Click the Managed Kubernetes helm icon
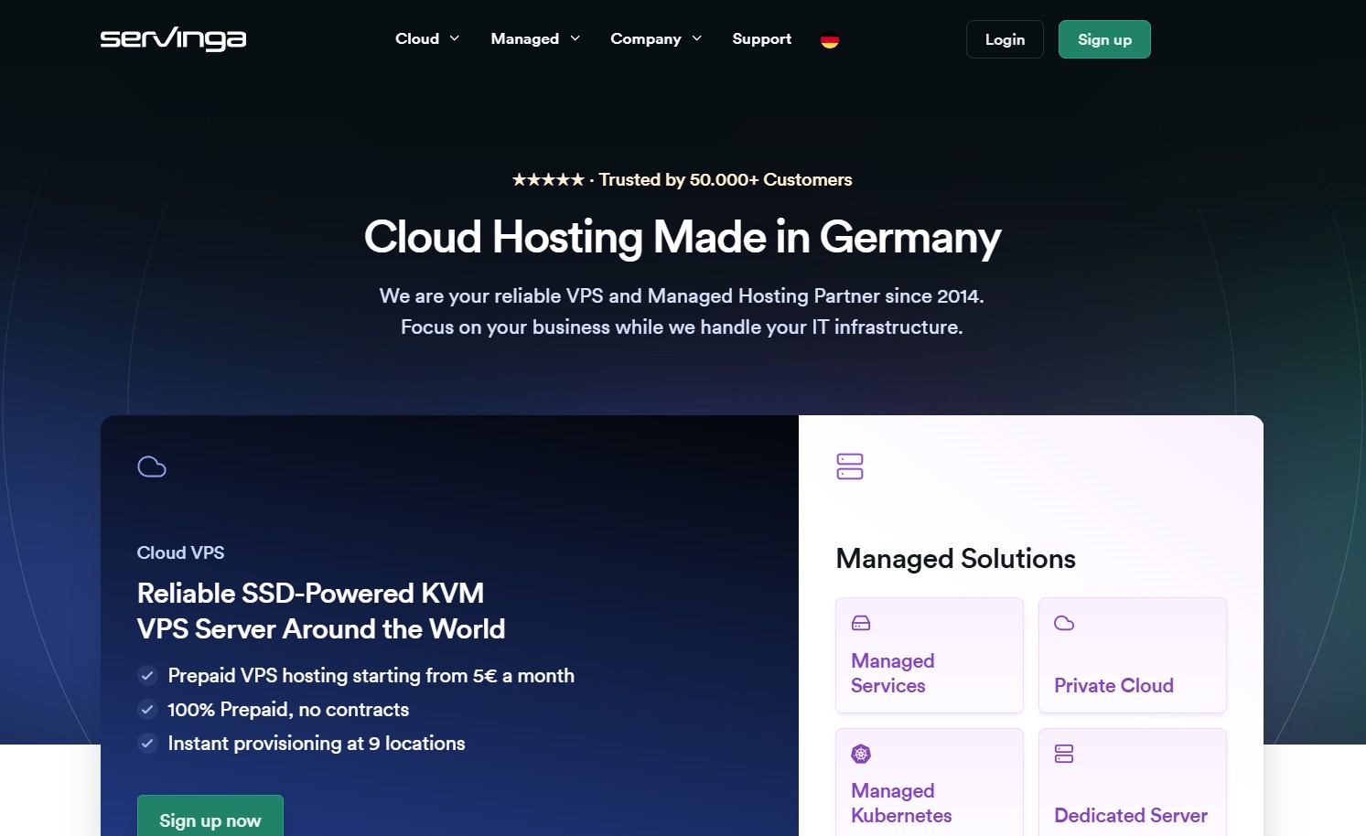The height and width of the screenshot is (836, 1366). 861,754
